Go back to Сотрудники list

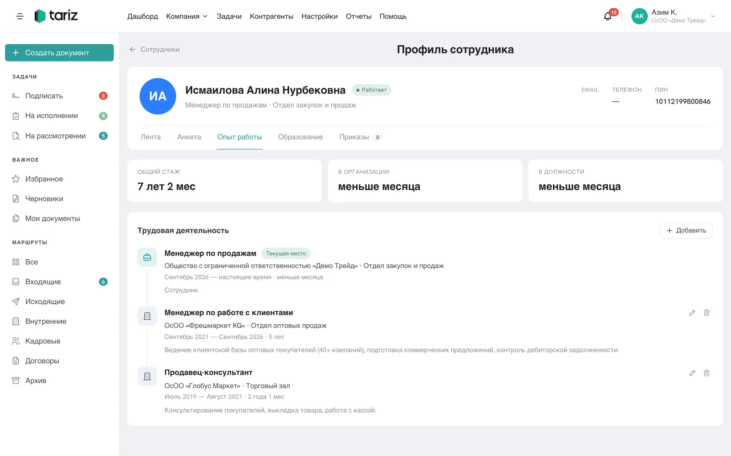[x=154, y=49]
